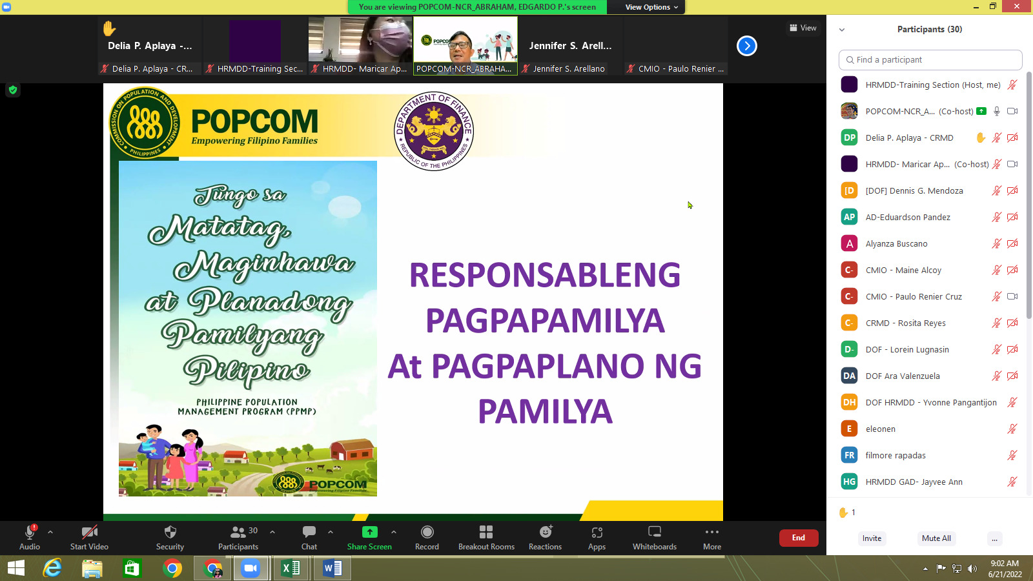Viewport: 1033px width, 581px height.
Task: Expand the arrow next to the Chat button
Action: point(331,532)
